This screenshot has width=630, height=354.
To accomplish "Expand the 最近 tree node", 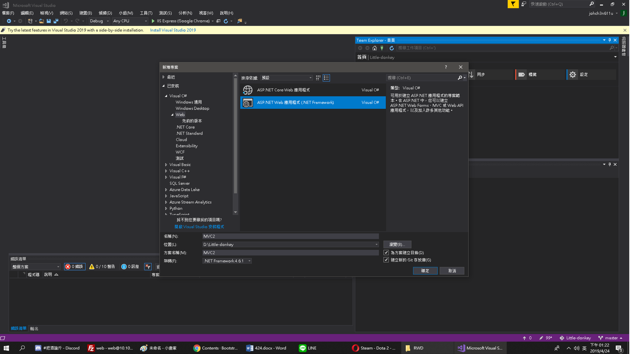I will [x=164, y=77].
